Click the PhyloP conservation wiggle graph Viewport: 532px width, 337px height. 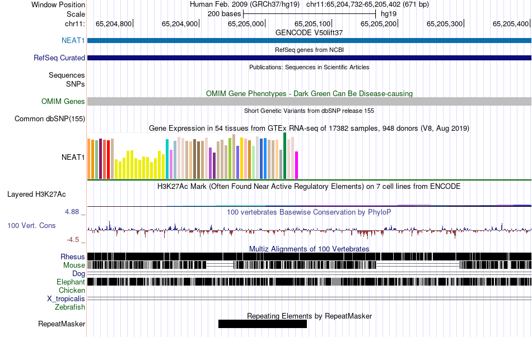(309, 230)
